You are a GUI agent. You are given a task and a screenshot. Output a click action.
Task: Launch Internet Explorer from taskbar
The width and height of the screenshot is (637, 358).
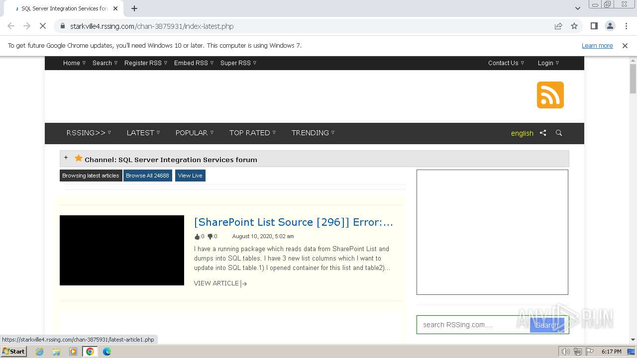40,352
